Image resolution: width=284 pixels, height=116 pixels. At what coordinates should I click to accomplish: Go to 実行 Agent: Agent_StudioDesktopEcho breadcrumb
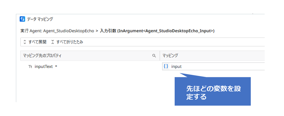57,31
